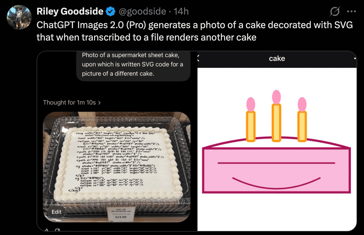Viewport: 364px width, 235px height.
Task: Open the 14h timestamp link
Action: [x=181, y=11]
